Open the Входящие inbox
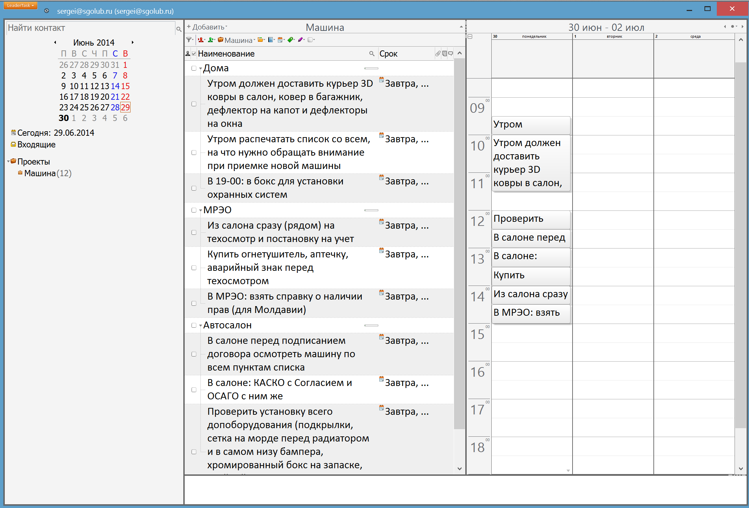 pyautogui.click(x=36, y=145)
